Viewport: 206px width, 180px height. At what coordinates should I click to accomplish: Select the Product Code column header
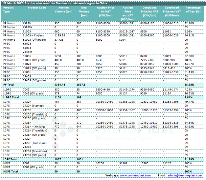(37, 7)
